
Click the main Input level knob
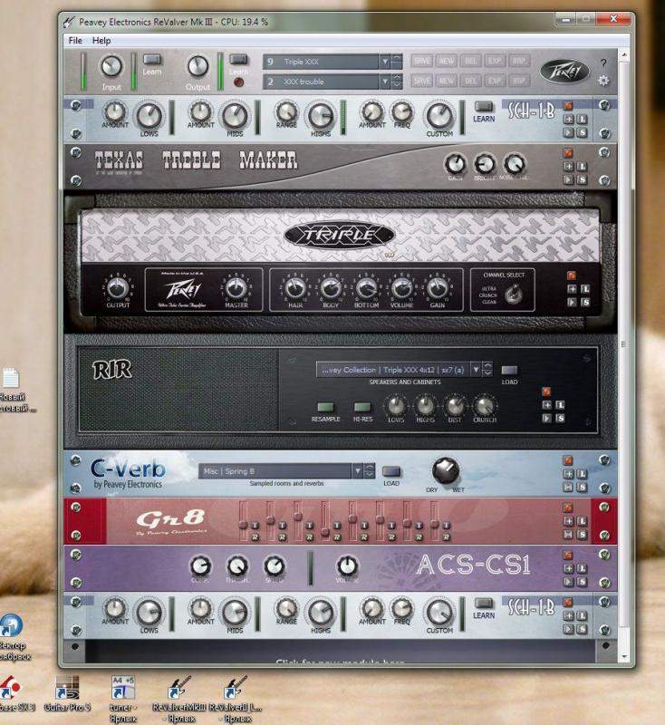[x=111, y=66]
